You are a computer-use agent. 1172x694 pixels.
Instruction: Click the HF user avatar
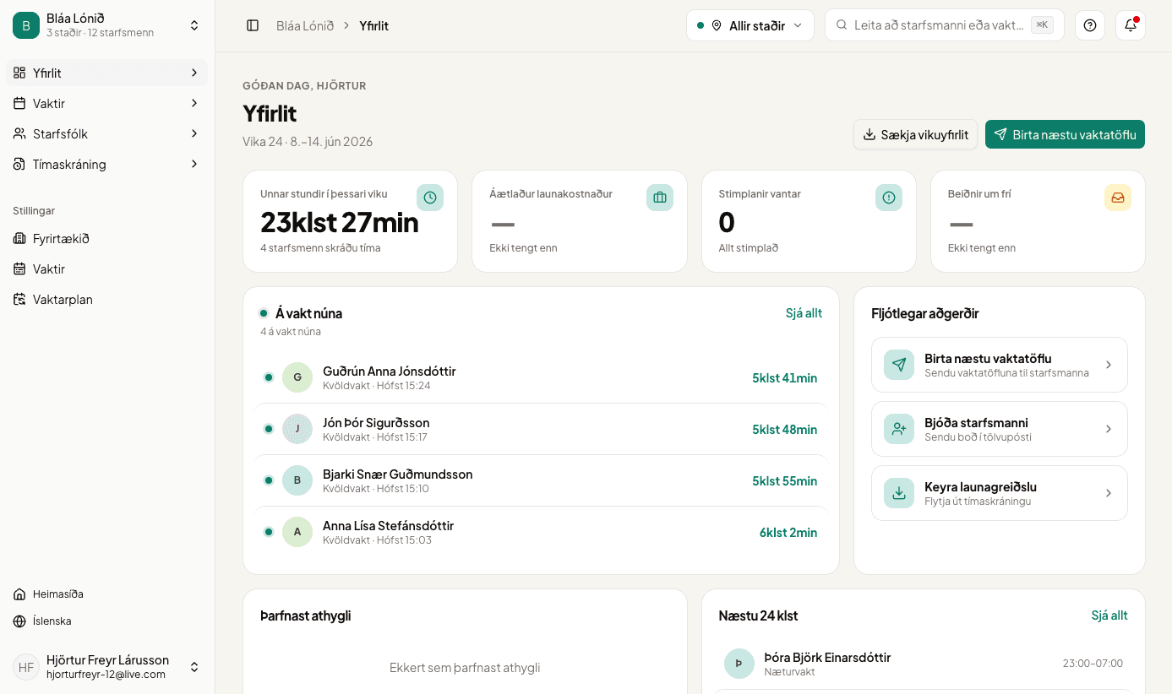point(26,667)
